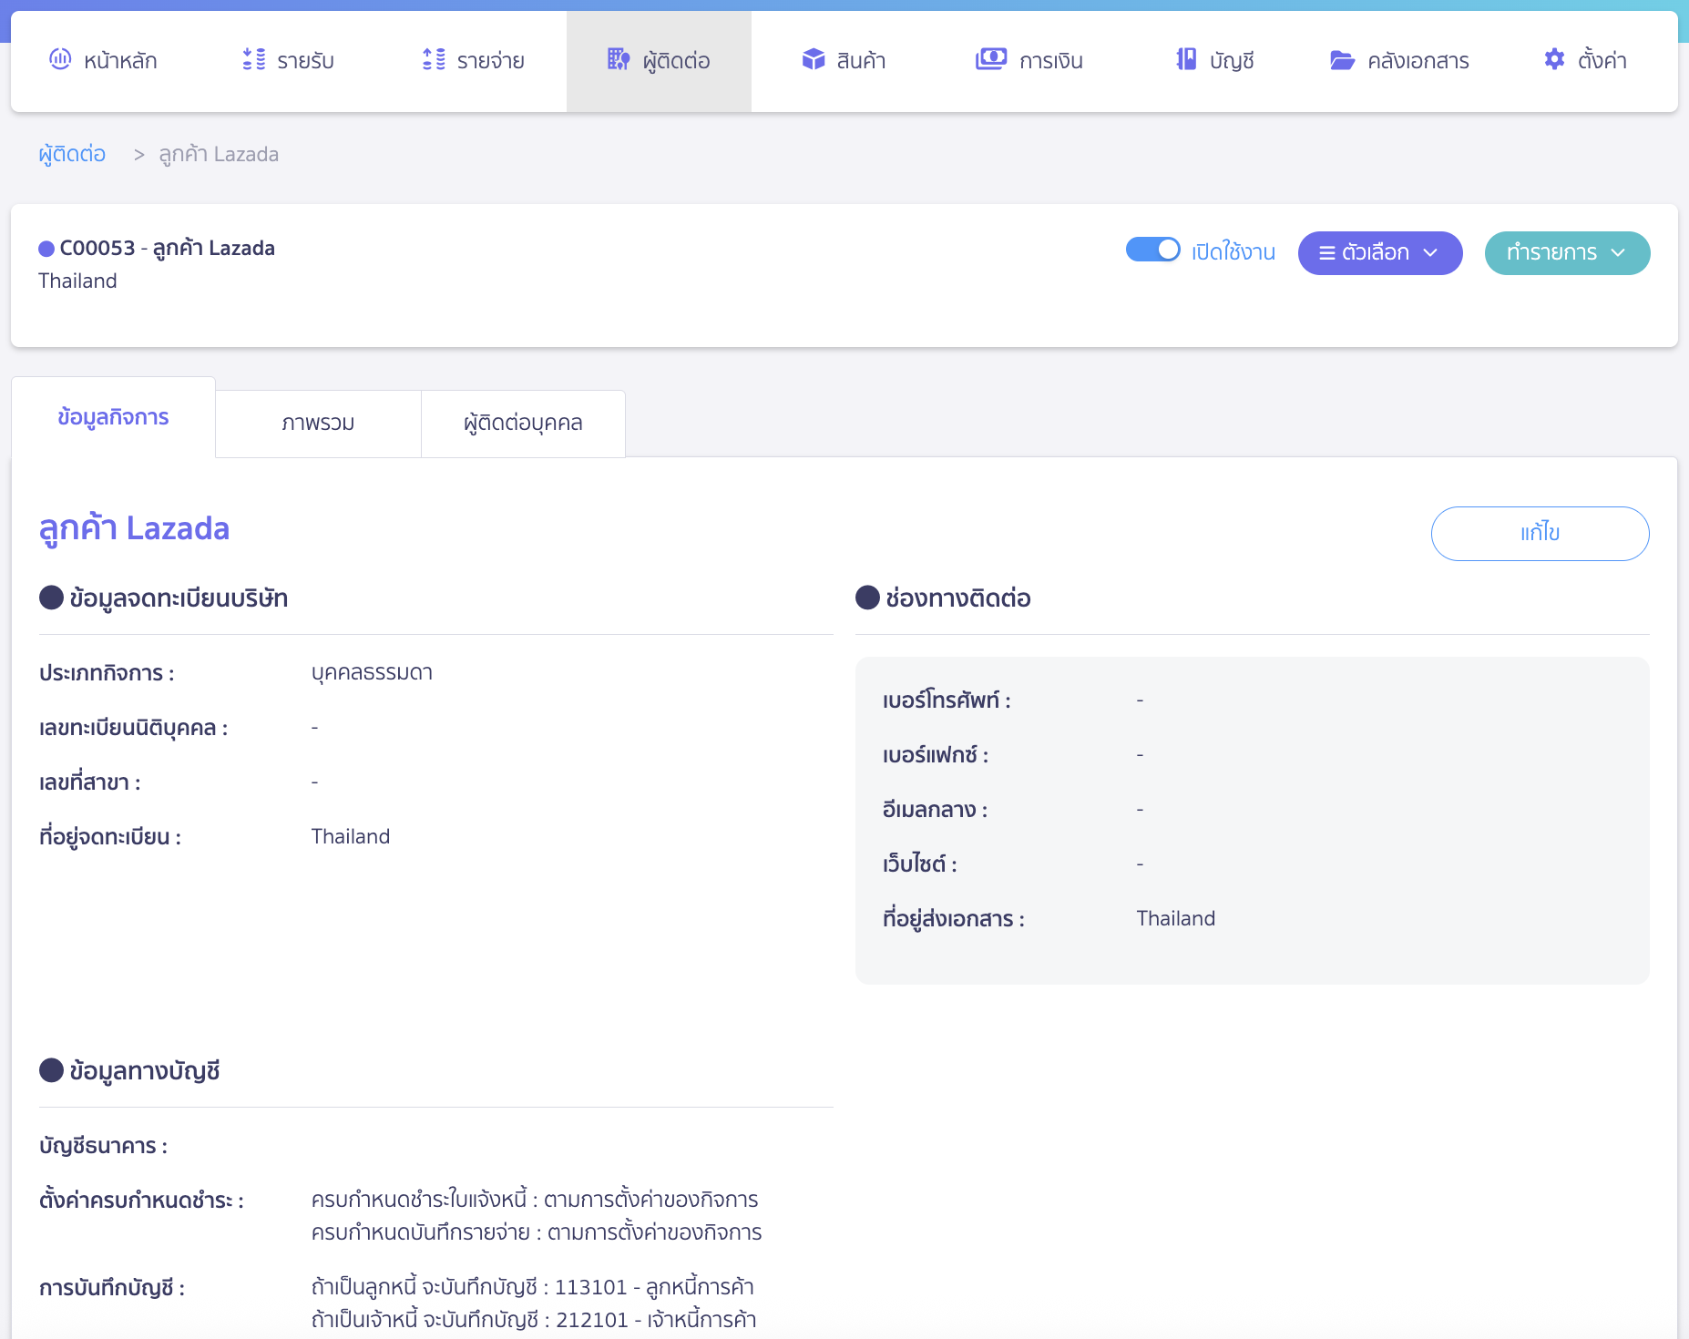Screen dimensions: 1689x1339
Task: Click the คลังเอกสาร folder icon
Action: coord(1342,61)
